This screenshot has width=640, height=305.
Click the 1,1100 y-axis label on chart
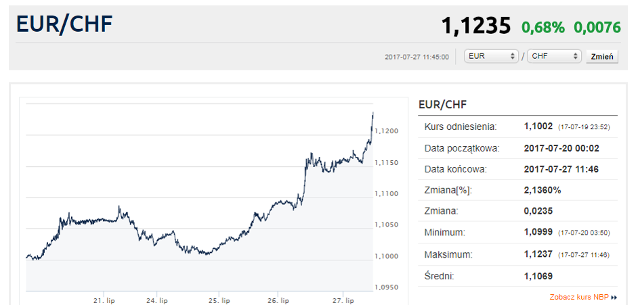tap(387, 193)
